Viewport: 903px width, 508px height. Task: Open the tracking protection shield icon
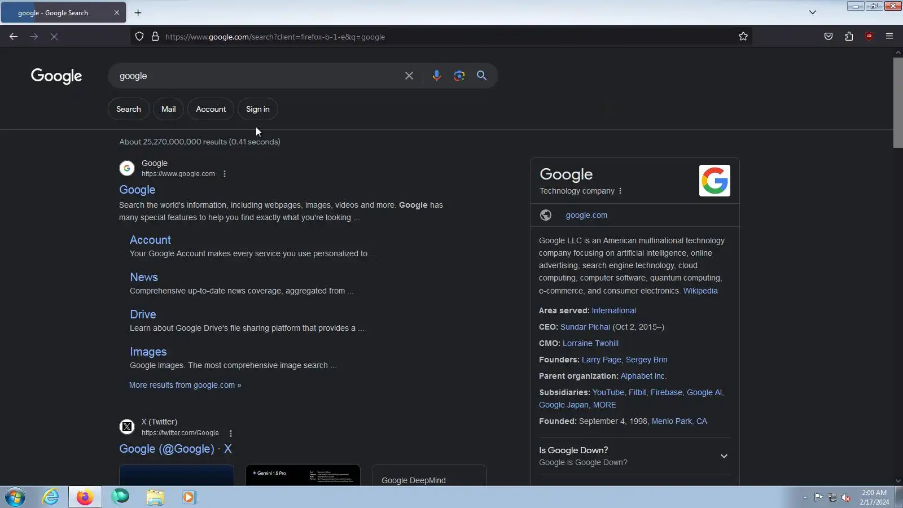(139, 37)
